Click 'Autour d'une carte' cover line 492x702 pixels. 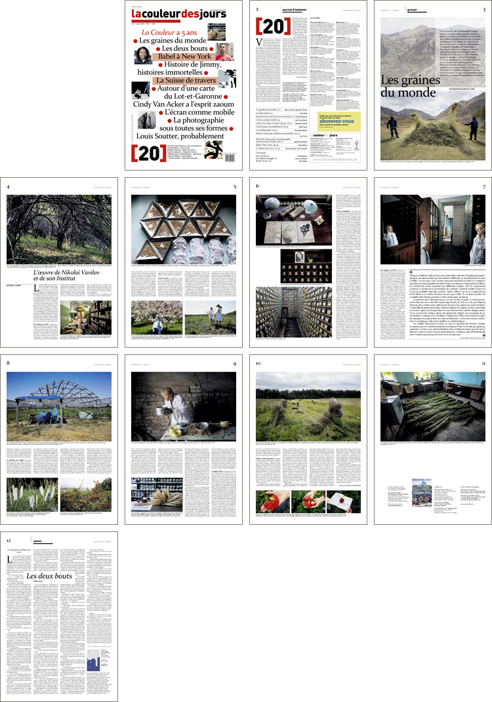(x=186, y=88)
